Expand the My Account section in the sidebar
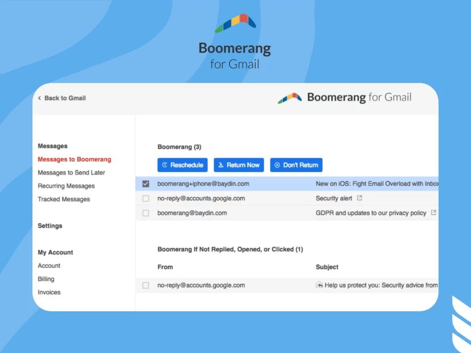Image resolution: width=471 pixels, height=353 pixels. (55, 252)
